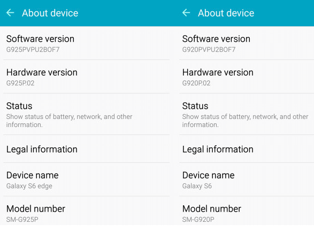
Task: Open Software version G925PVPU2BOF7 entry
Action: click(x=87, y=43)
